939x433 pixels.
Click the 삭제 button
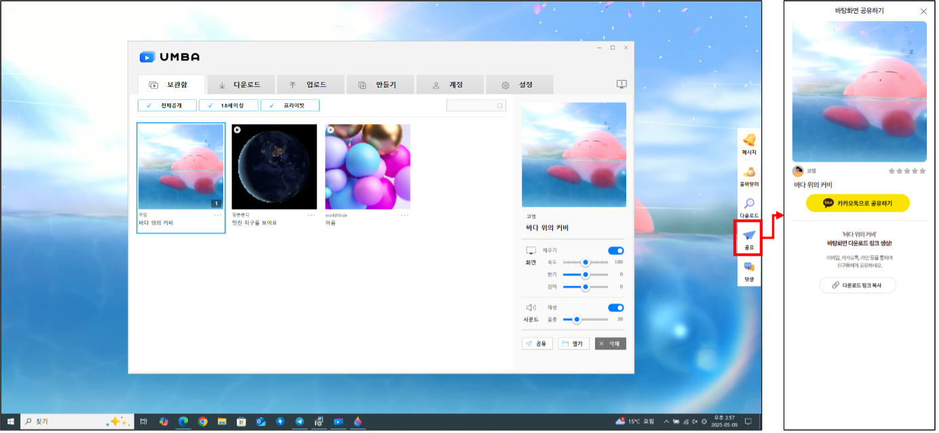pos(611,343)
